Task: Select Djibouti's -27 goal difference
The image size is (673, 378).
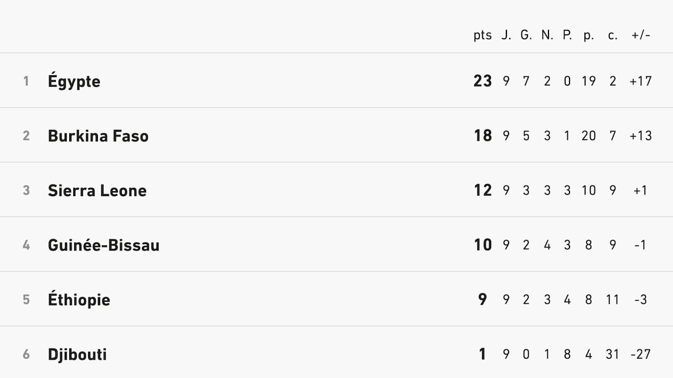Action: (x=641, y=354)
